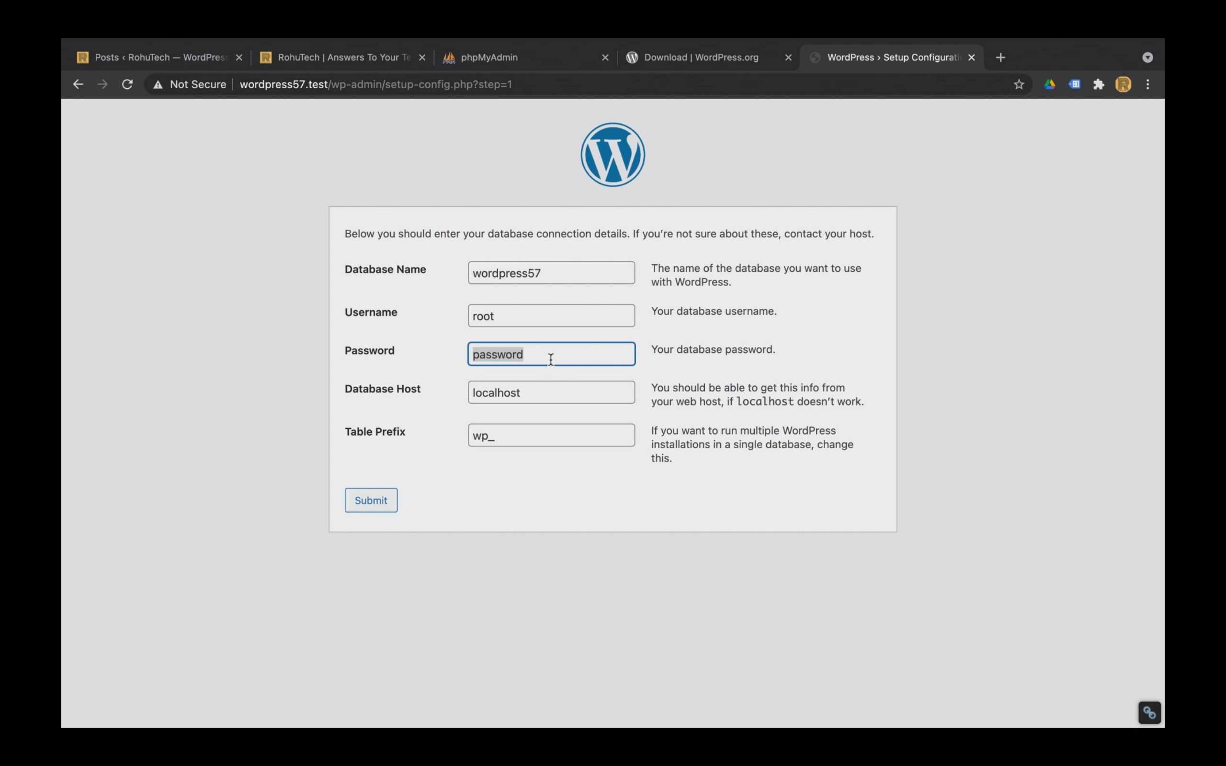Close the Download WordPress.org tab
This screenshot has height=766, width=1226.
[x=788, y=58]
